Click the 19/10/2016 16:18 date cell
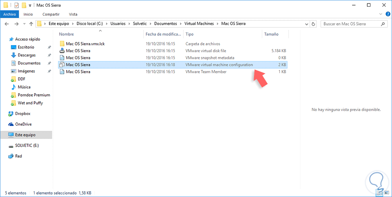This screenshot has height=197, width=392. click(x=160, y=65)
